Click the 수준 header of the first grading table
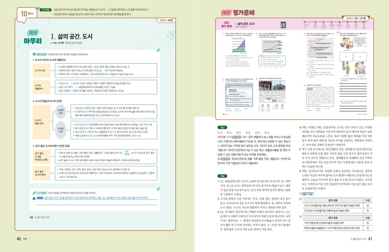 click(368, 200)
